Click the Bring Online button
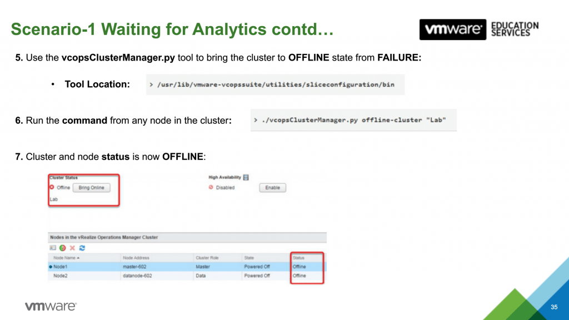The width and height of the screenshot is (569, 320). click(x=92, y=188)
